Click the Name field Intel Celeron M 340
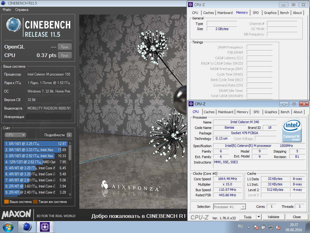The image size is (310, 233). pyautogui.click(x=245, y=122)
